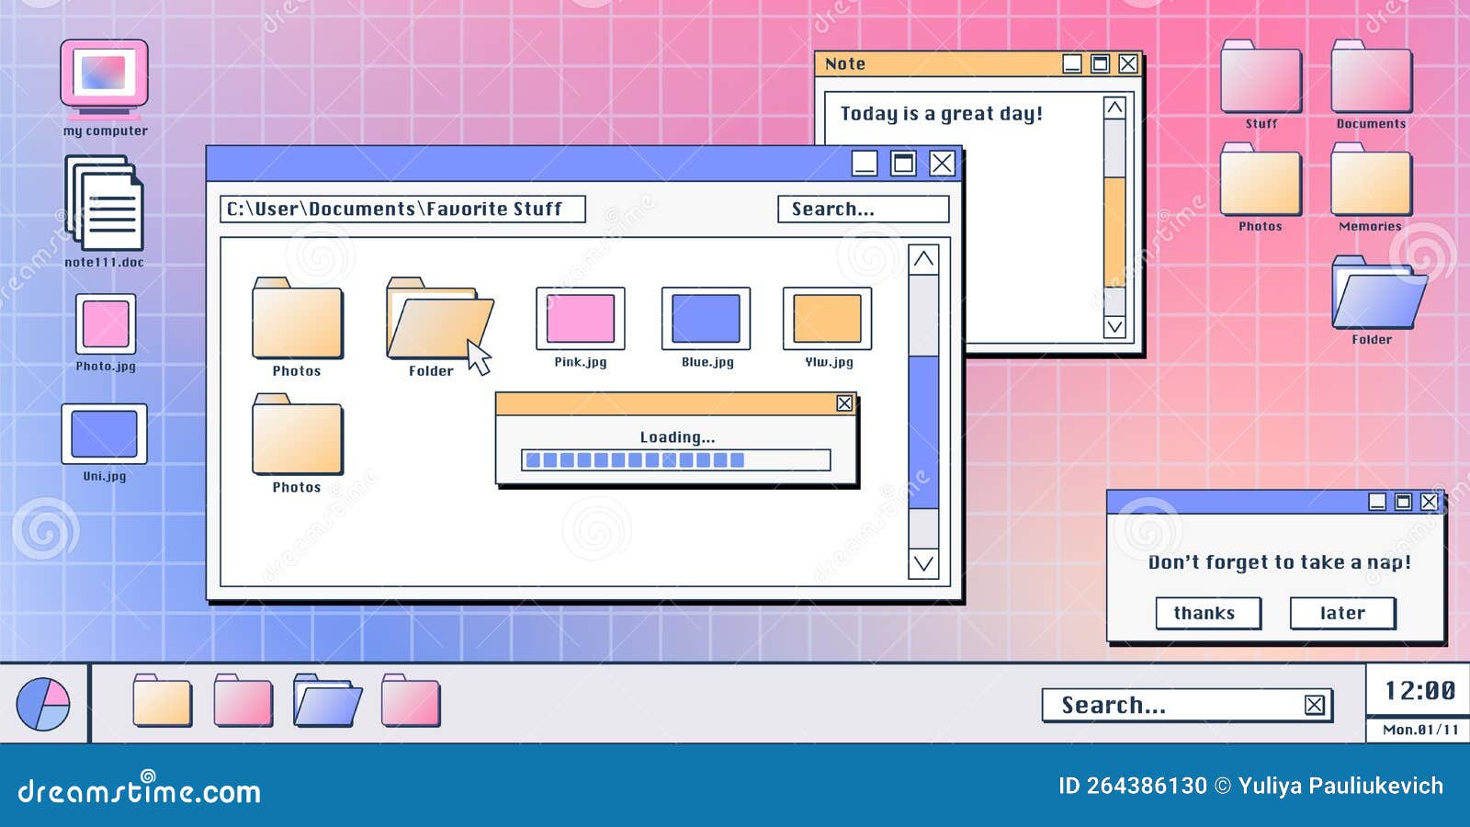The height and width of the screenshot is (827, 1470).
Task: Dismiss the reminder with later button
Action: [1342, 613]
